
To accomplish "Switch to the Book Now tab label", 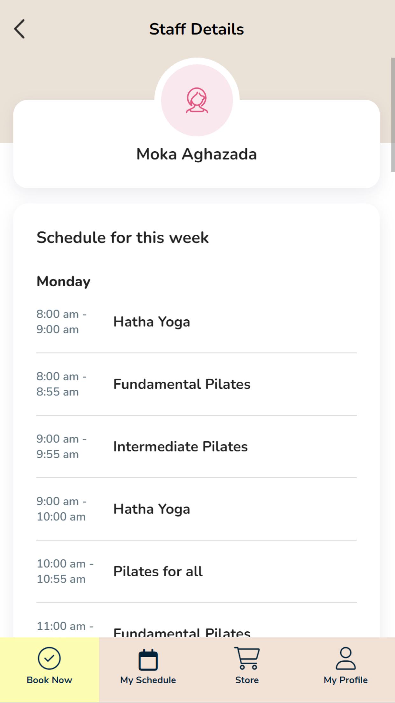I will (49, 680).
